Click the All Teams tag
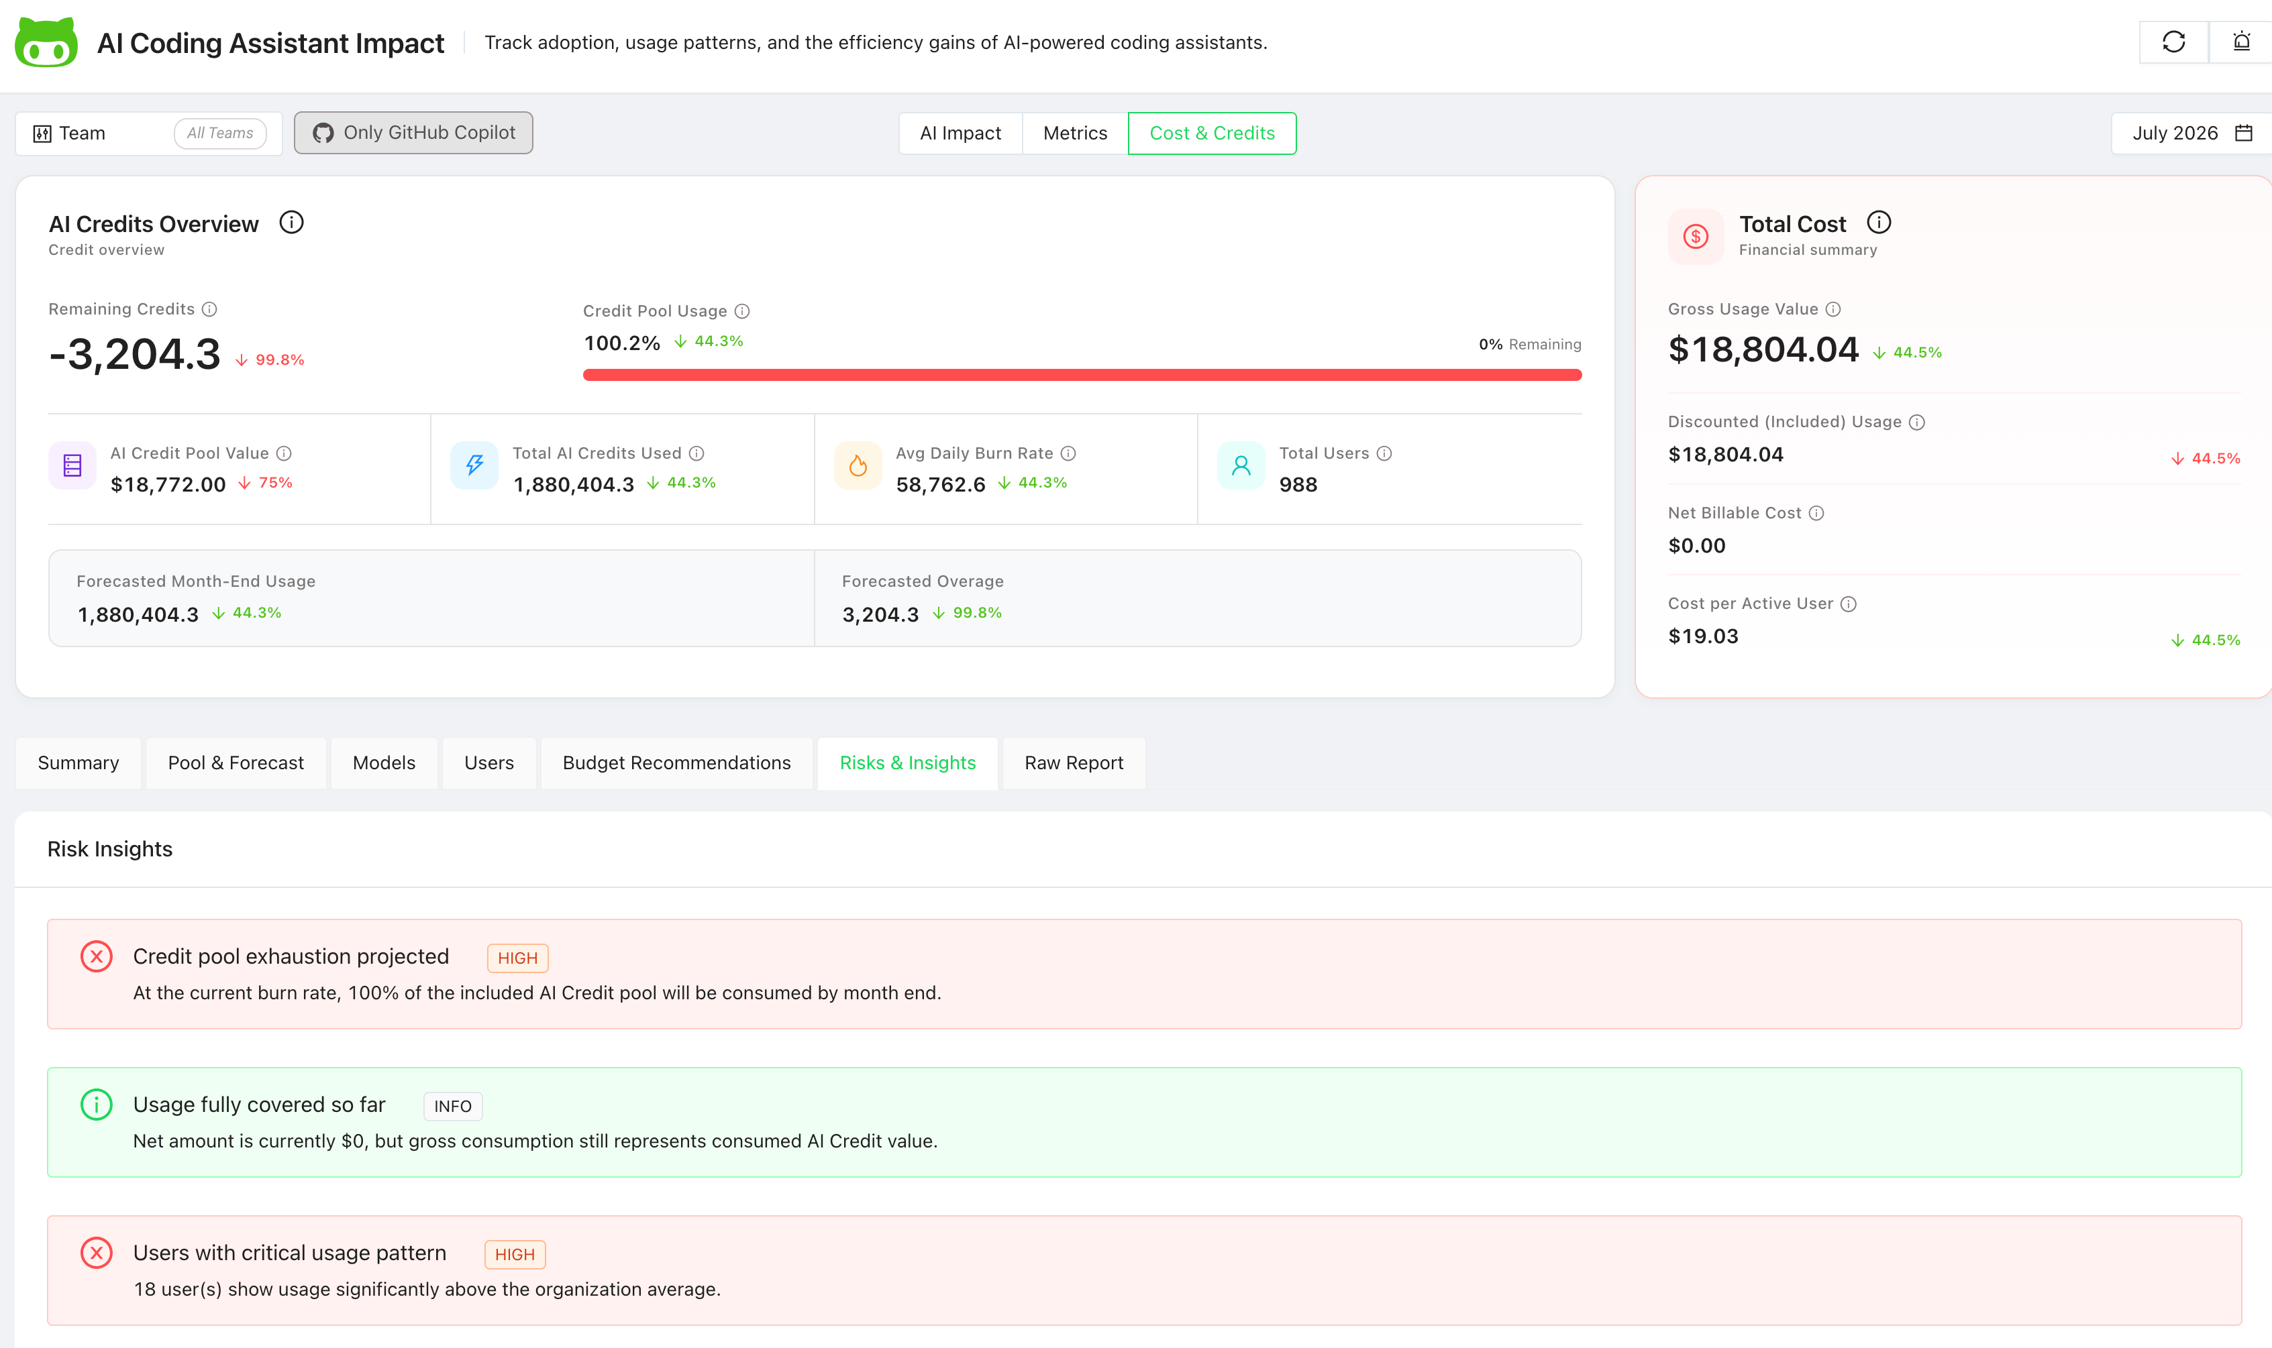The height and width of the screenshot is (1348, 2272). pyautogui.click(x=220, y=133)
